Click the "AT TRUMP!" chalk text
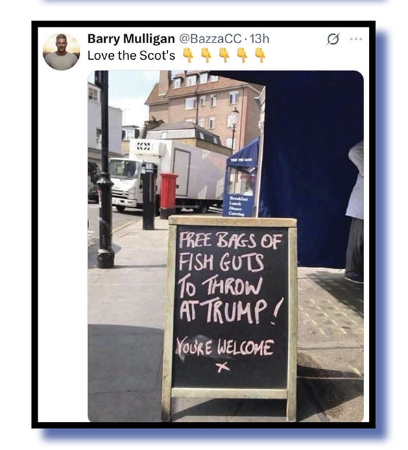 [231, 311]
